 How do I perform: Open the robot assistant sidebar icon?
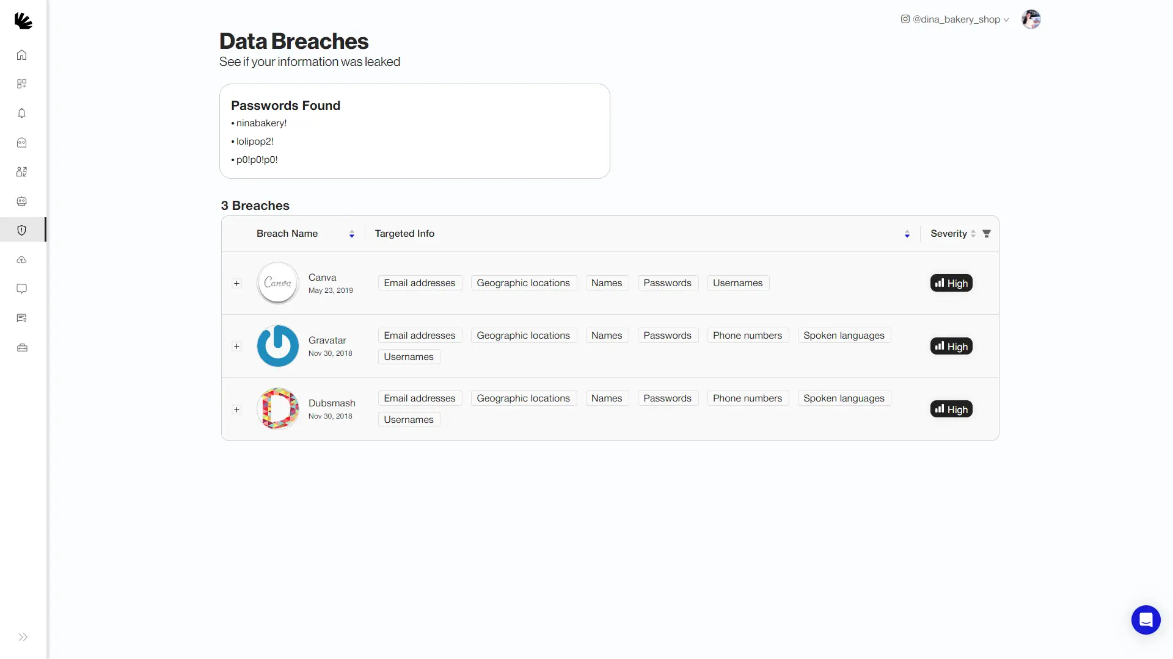pyautogui.click(x=22, y=201)
